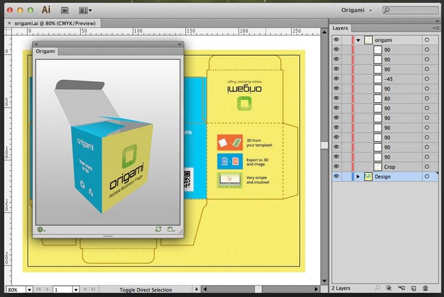
Task: Open the Layers panel options menu
Action: pos(434,28)
